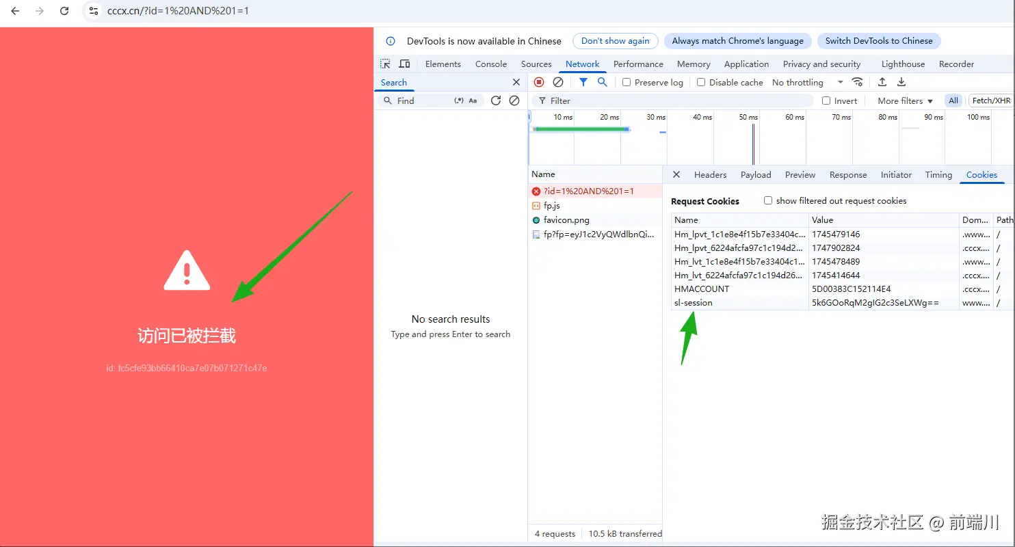Click the network search magnifier icon

[x=603, y=82]
